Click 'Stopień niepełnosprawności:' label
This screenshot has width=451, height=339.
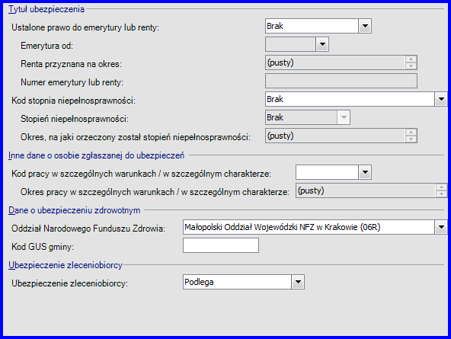pos(75,119)
